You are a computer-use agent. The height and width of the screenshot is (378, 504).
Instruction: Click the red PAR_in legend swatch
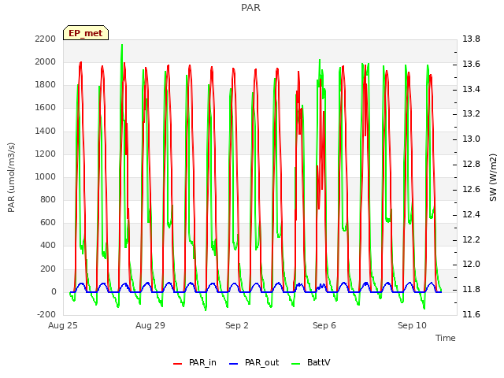pyautogui.click(x=177, y=364)
